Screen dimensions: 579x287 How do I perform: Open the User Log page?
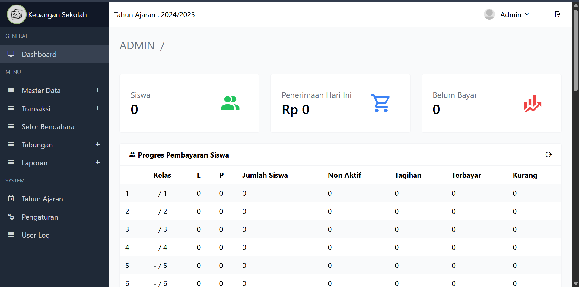pyautogui.click(x=36, y=235)
